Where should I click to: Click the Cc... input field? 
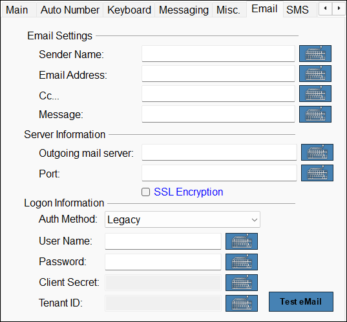point(218,94)
